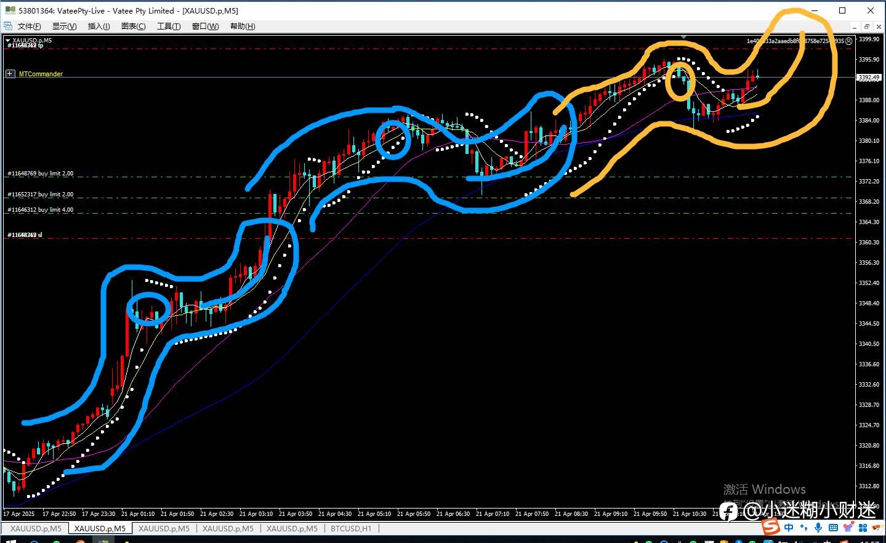The image size is (886, 543).
Task: Open the 文件(F) menu
Action: click(x=29, y=26)
